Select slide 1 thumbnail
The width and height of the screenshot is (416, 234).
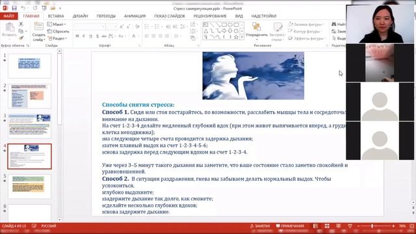coord(29,66)
